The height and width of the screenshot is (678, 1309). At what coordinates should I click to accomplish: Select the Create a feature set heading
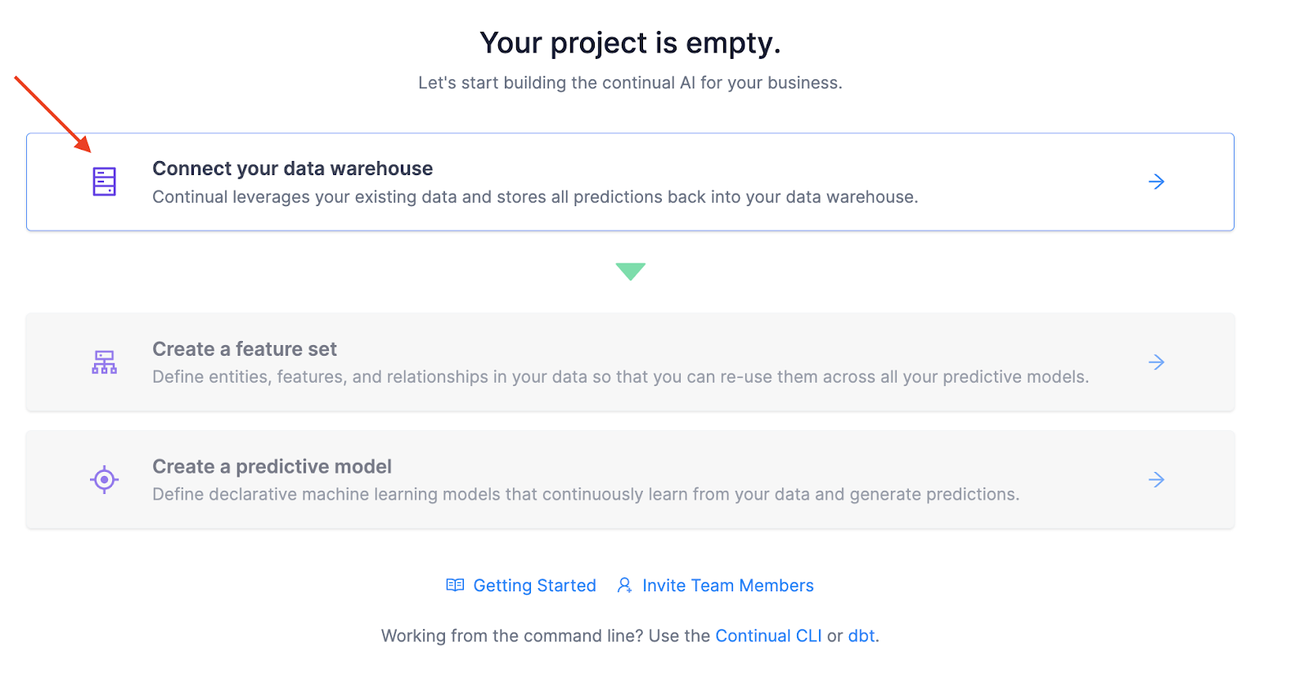click(244, 349)
